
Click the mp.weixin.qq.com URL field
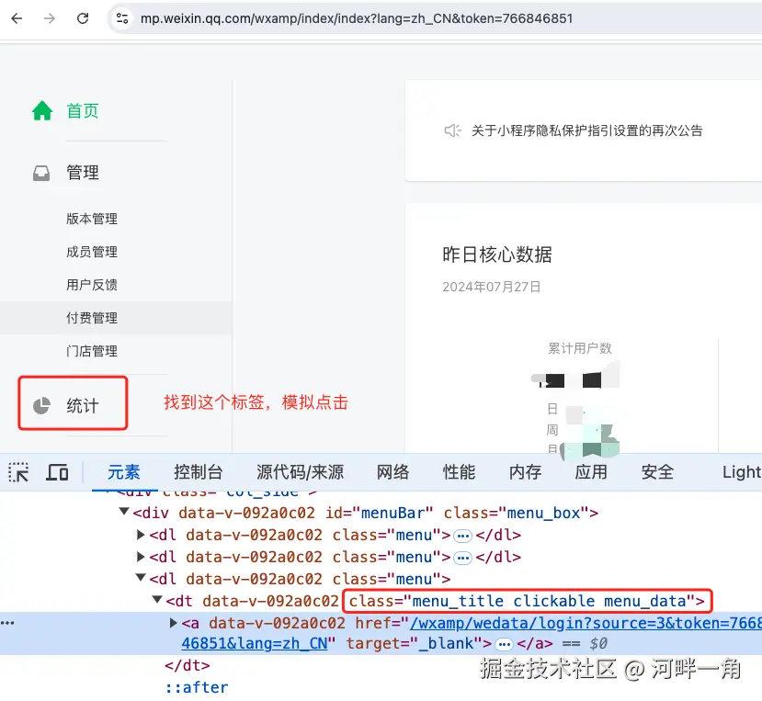pyautogui.click(x=357, y=18)
